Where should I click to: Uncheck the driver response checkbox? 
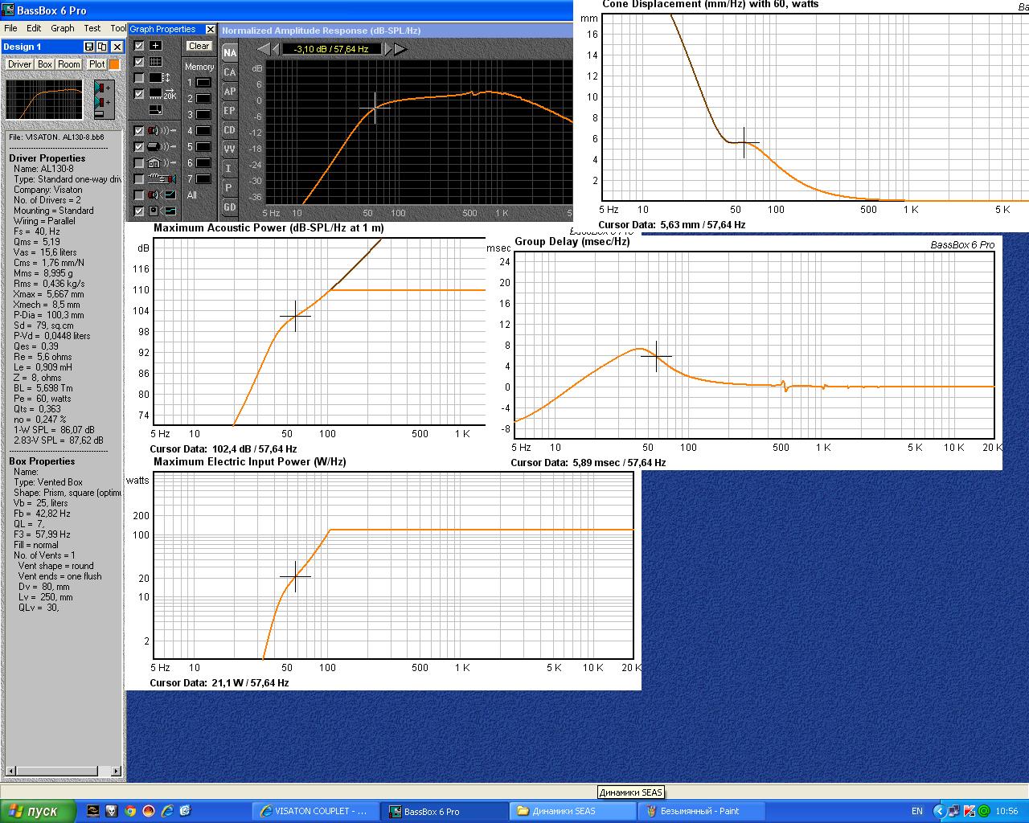point(139,130)
